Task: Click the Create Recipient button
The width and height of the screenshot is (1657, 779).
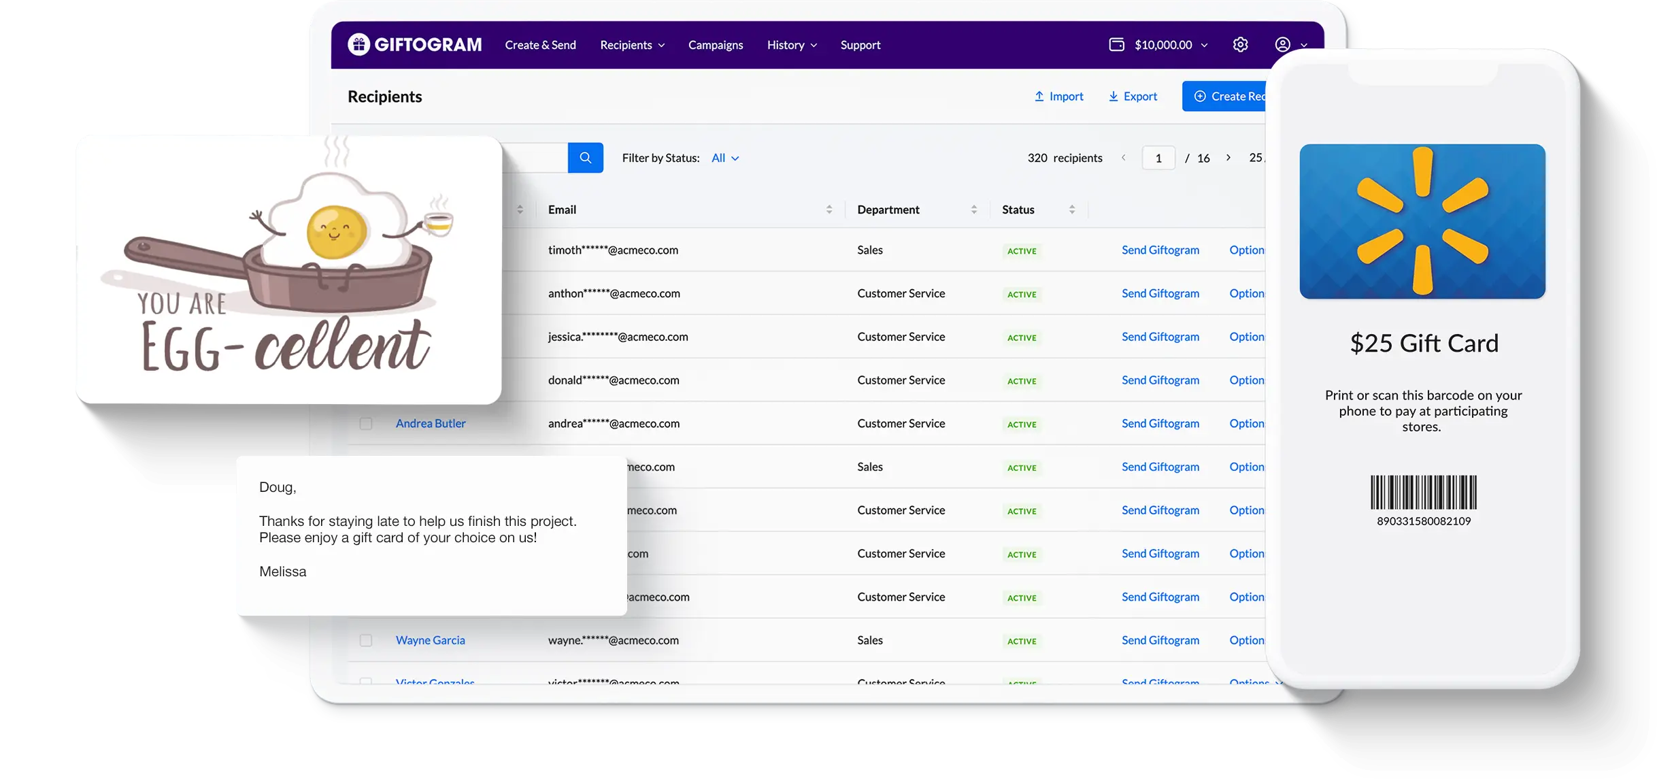Action: click(1224, 97)
